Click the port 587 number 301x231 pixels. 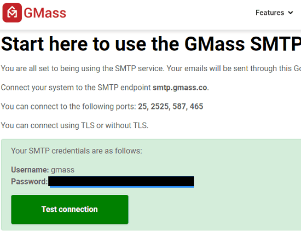tap(180, 106)
